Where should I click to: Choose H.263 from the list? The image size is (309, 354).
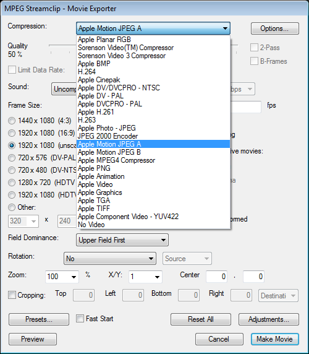tap(153, 120)
